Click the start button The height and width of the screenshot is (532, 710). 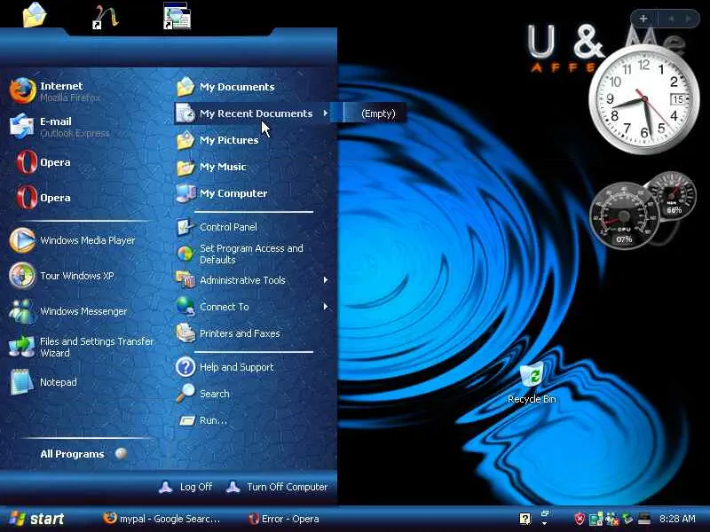coord(36,519)
